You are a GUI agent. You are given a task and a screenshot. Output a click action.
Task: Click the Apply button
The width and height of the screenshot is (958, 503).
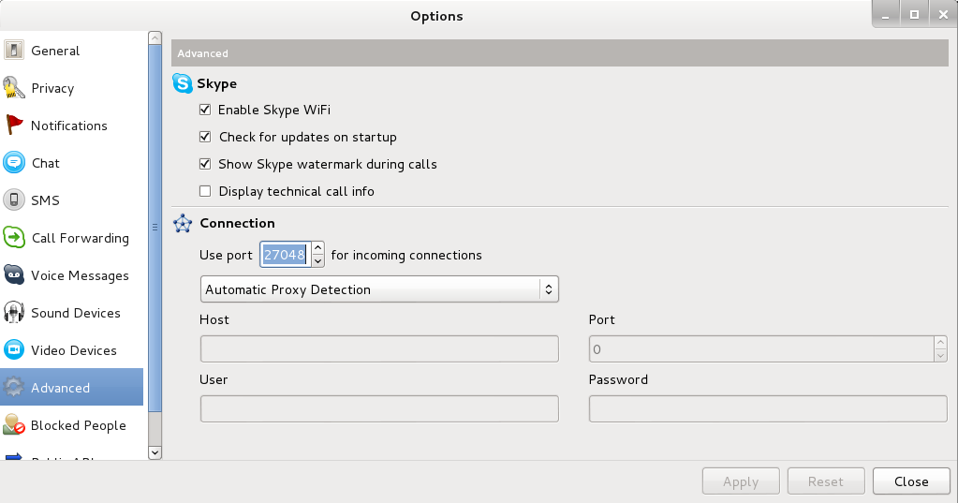click(x=741, y=481)
